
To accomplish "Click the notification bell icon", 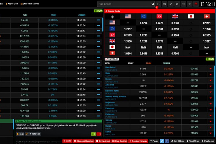I will click(x=158, y=4).
